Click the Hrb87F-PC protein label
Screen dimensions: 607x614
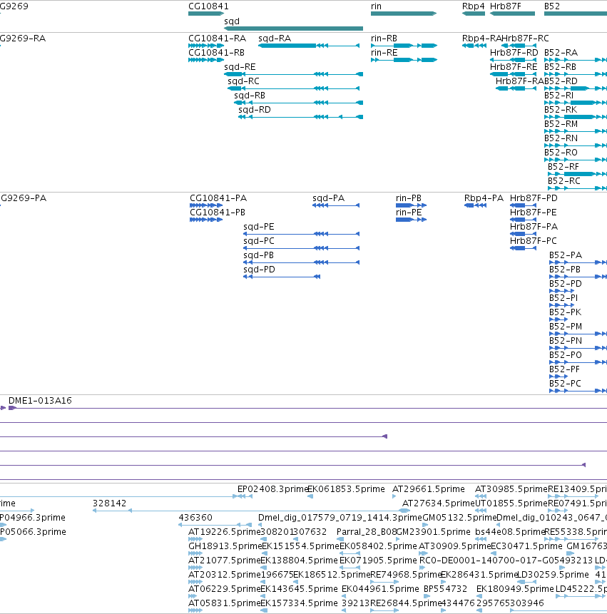click(x=533, y=241)
